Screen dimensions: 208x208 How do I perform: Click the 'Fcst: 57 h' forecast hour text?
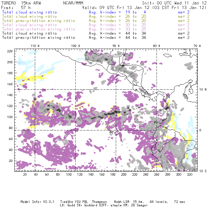coord(16,8)
